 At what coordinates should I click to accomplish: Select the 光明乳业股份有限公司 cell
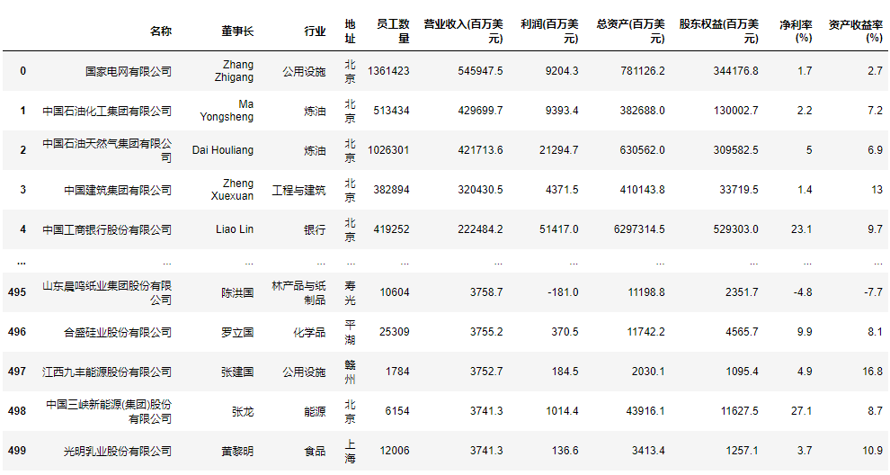pyautogui.click(x=118, y=451)
